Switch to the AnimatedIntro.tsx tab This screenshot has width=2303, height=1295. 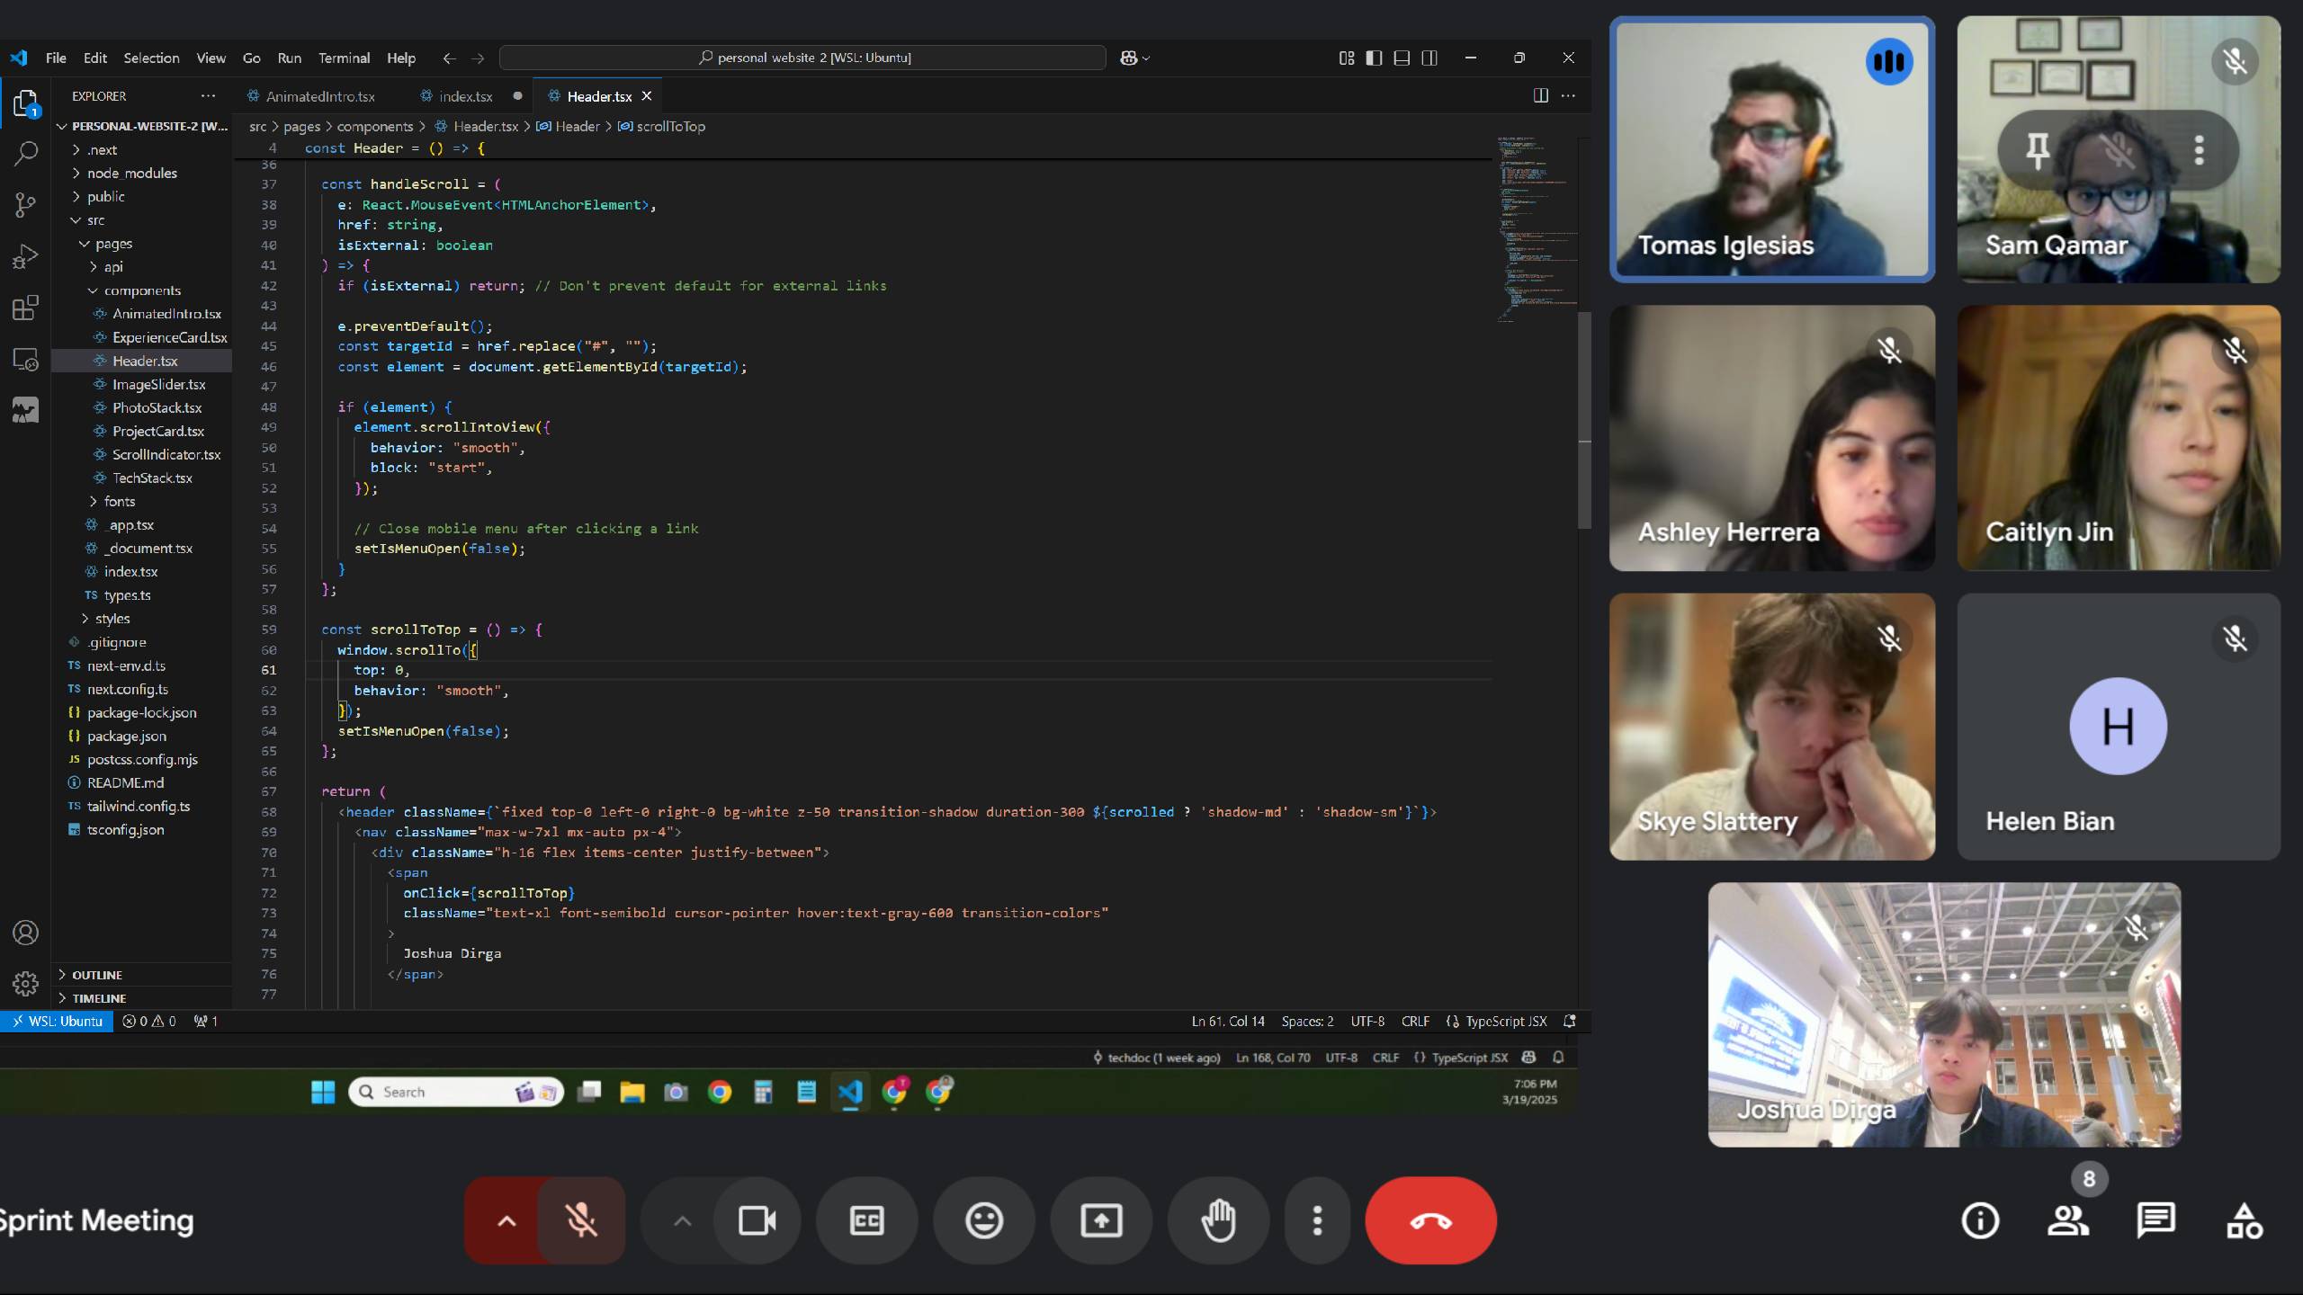320,96
